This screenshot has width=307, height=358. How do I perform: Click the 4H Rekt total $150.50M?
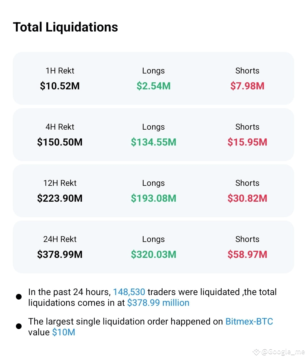[x=60, y=142]
